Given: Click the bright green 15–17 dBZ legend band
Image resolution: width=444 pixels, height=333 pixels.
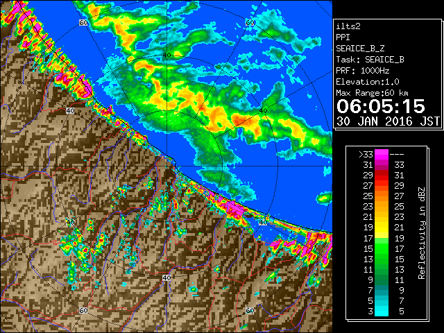Looking at the screenshot, I should [x=382, y=248].
